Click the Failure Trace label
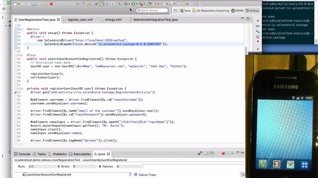This screenshot has height=178, width=318. pyautogui.click(x=147, y=175)
